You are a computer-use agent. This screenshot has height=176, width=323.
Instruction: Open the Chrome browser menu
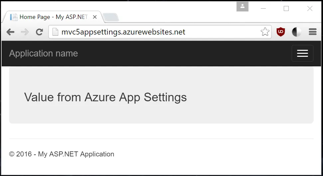[x=312, y=32]
